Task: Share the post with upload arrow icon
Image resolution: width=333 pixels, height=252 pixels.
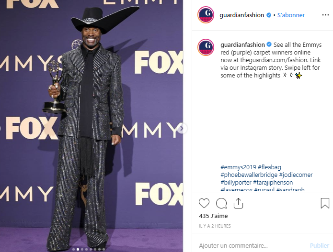Action: tap(238, 203)
